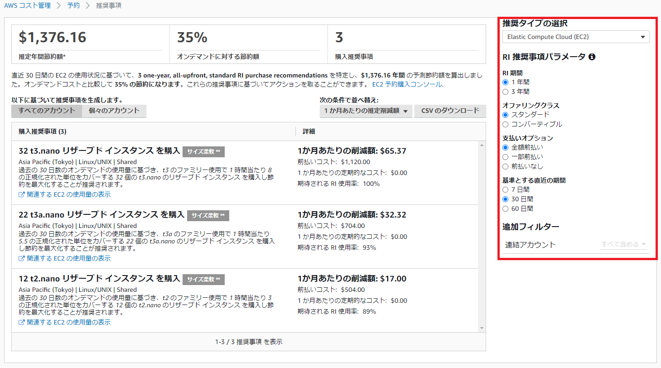Image resolution: width=661 pixels, height=368 pixels.
Task: Click external link icon under t2.nano recommendation
Action: pos(21,322)
